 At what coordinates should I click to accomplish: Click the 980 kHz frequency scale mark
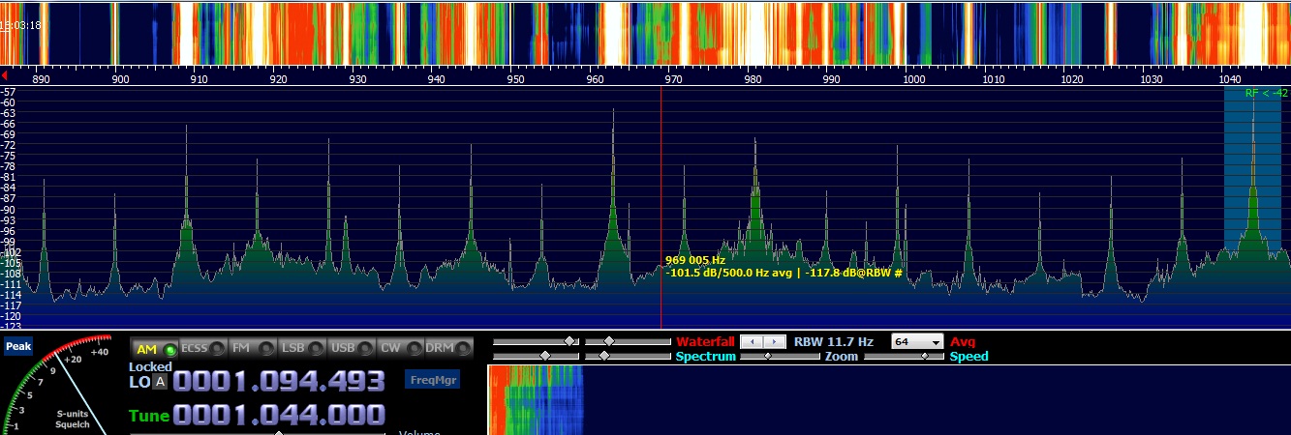pos(753,80)
